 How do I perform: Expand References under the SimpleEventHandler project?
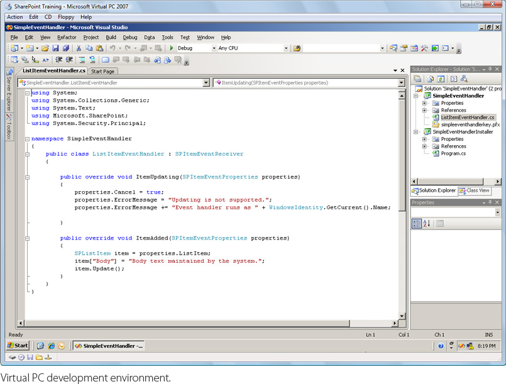point(424,111)
